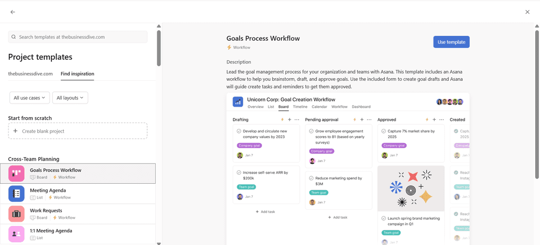
Task: Mark 'Capture 7% market share by 2025' complete
Action: pos(384,131)
